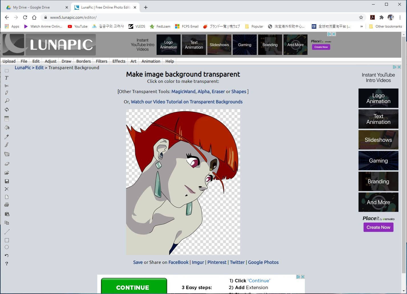Open the Effects menu
Screen dimensions: 407x294
click(x=119, y=61)
